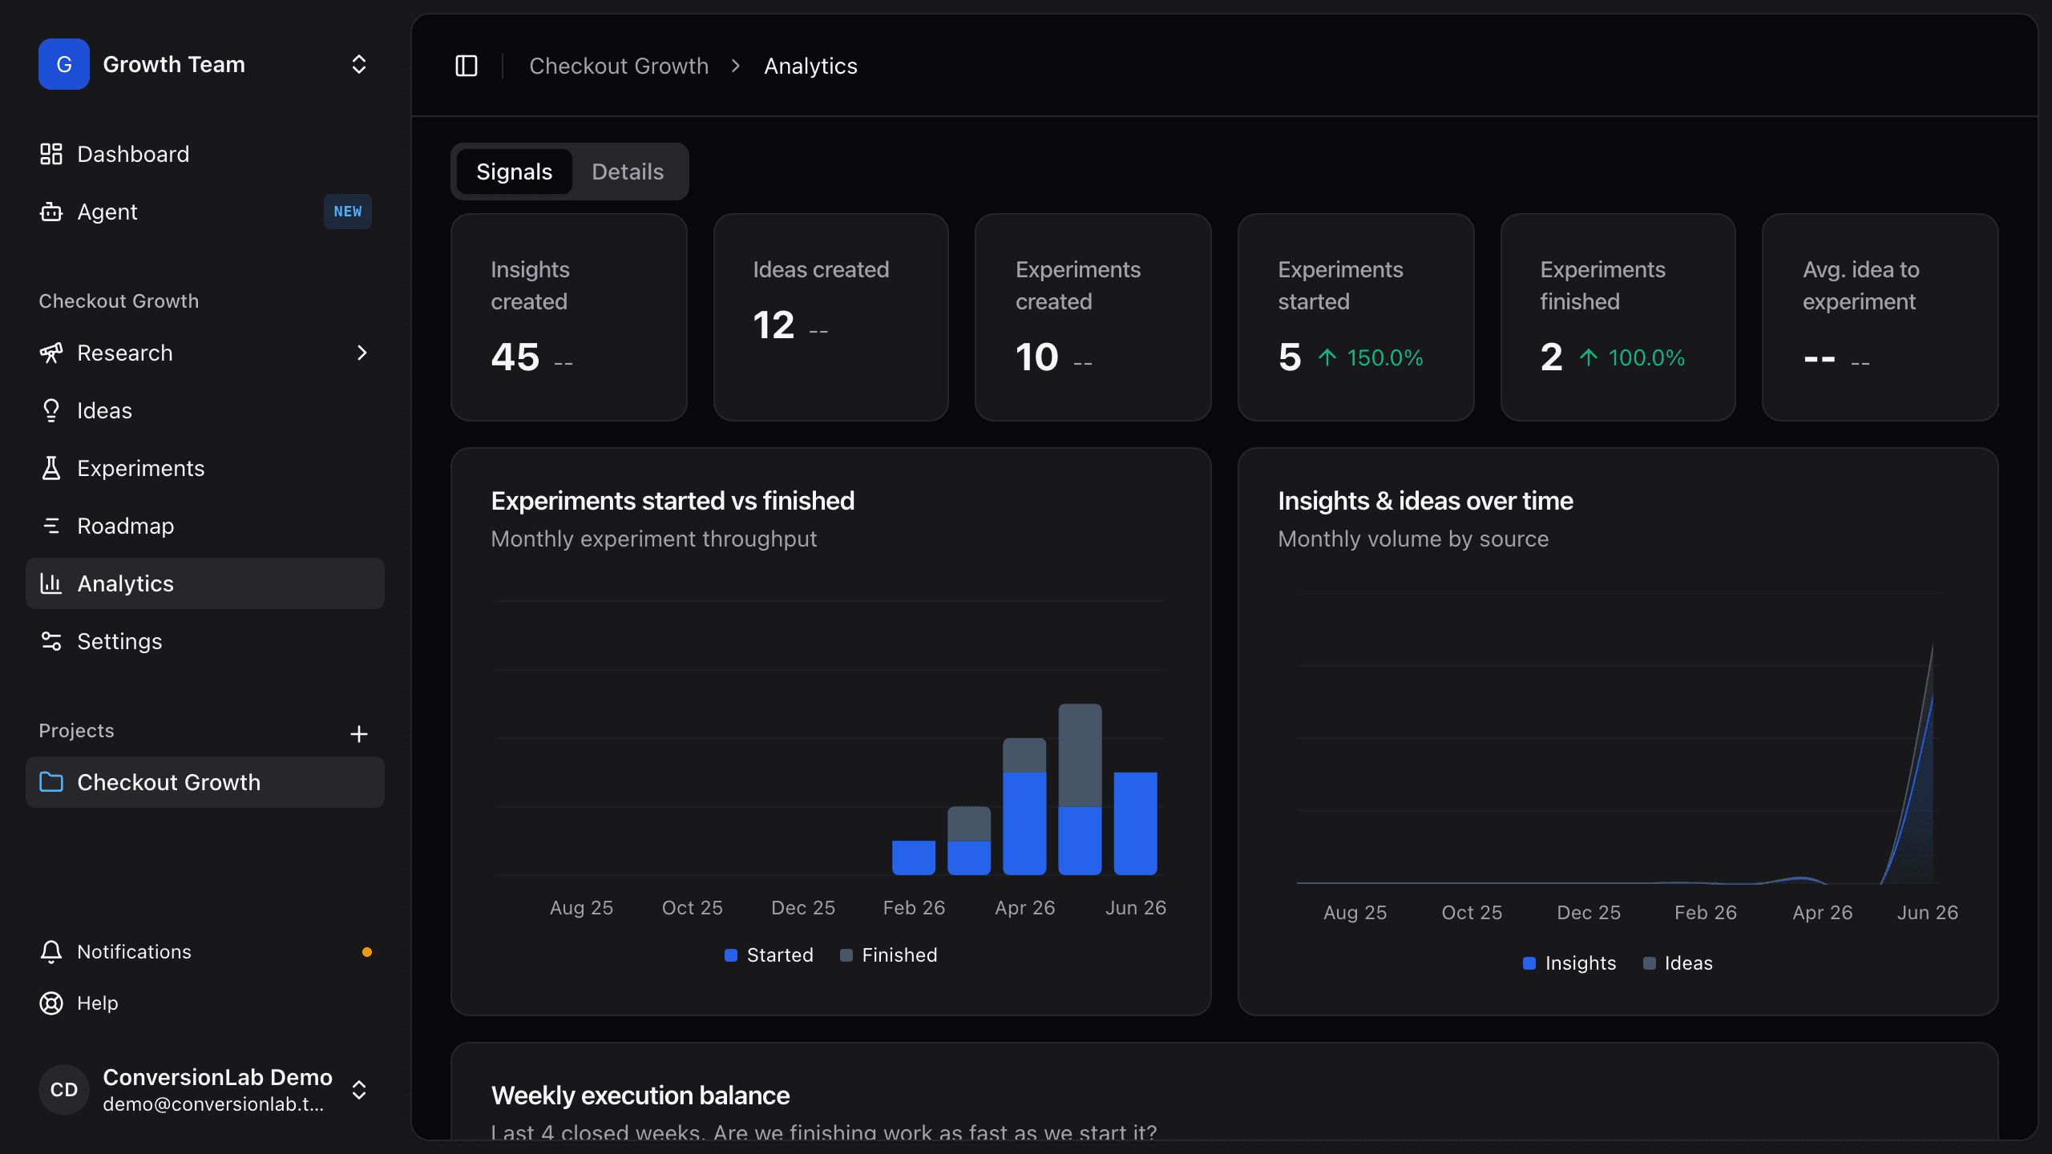Open Experiments in the sidebar
The height and width of the screenshot is (1154, 2052).
[x=205, y=468]
